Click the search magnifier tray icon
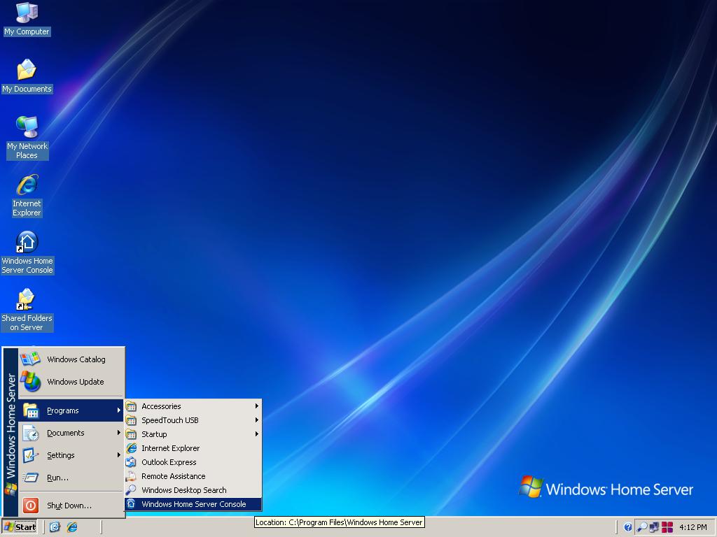This screenshot has height=537, width=717. tap(641, 527)
